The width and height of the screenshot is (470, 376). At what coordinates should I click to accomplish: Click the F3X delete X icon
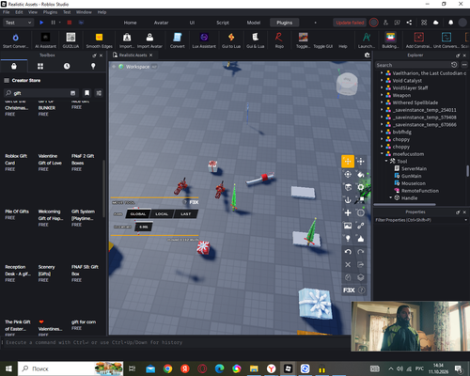click(x=348, y=265)
